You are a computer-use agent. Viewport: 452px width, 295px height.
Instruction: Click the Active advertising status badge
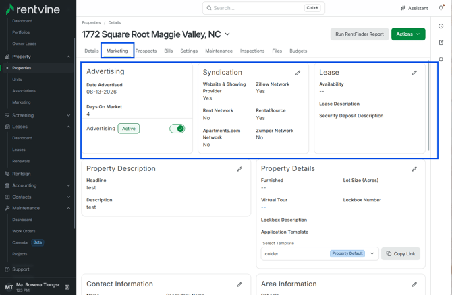pyautogui.click(x=129, y=129)
